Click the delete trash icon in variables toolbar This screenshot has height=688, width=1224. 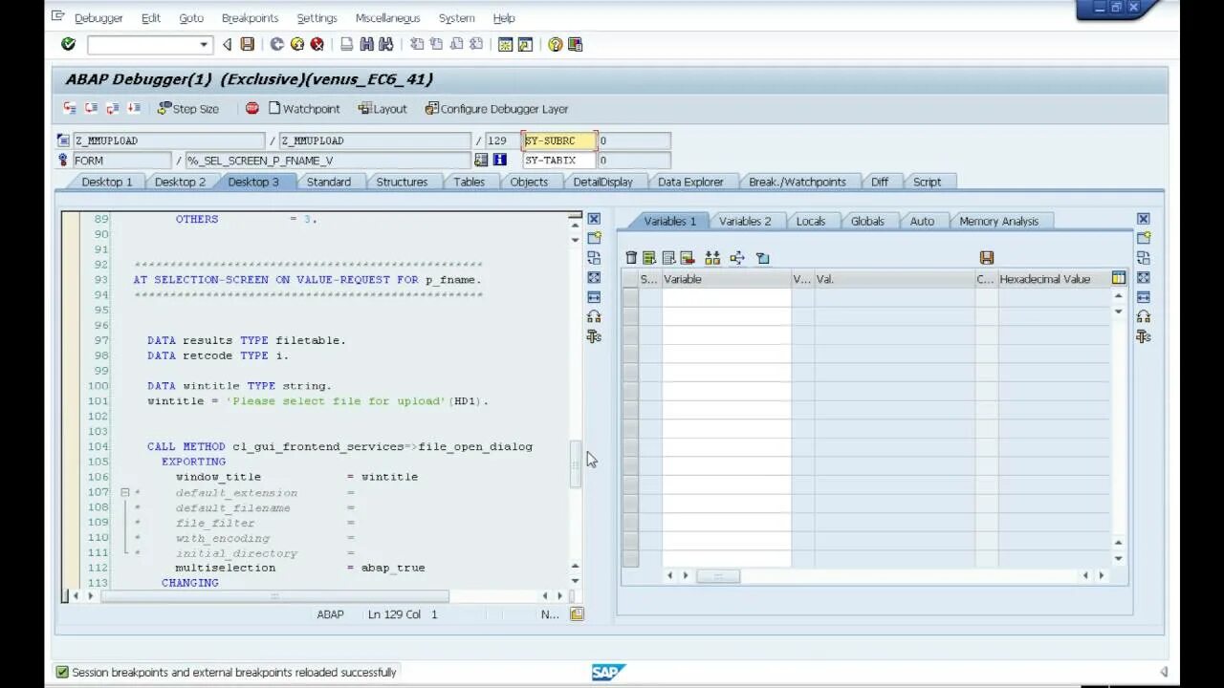point(631,258)
